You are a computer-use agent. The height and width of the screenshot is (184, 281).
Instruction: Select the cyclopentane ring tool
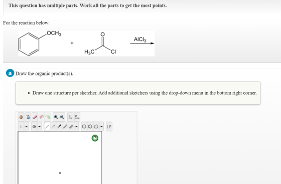[x=96, y=126]
